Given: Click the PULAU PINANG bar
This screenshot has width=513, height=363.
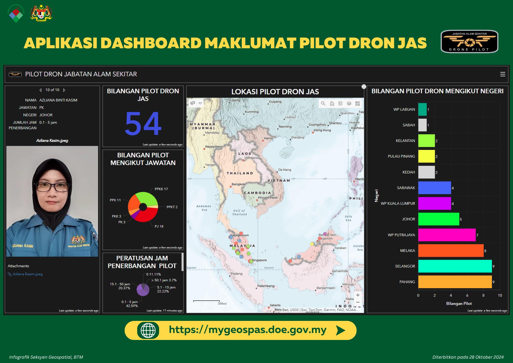Looking at the screenshot, I should 427,156.
